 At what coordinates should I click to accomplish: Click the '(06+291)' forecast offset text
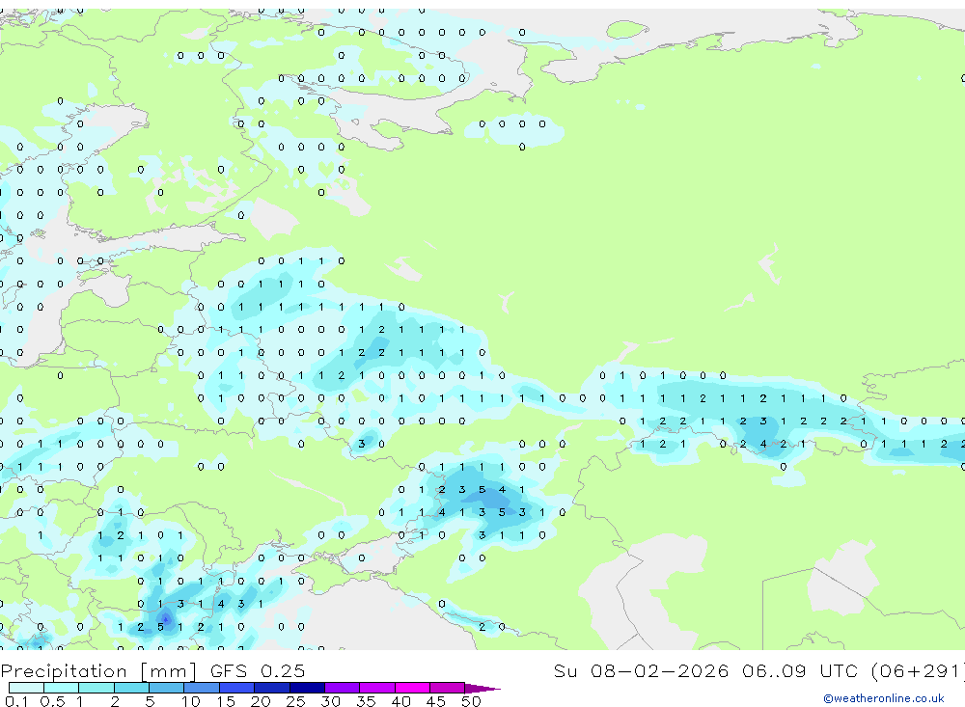919,671
